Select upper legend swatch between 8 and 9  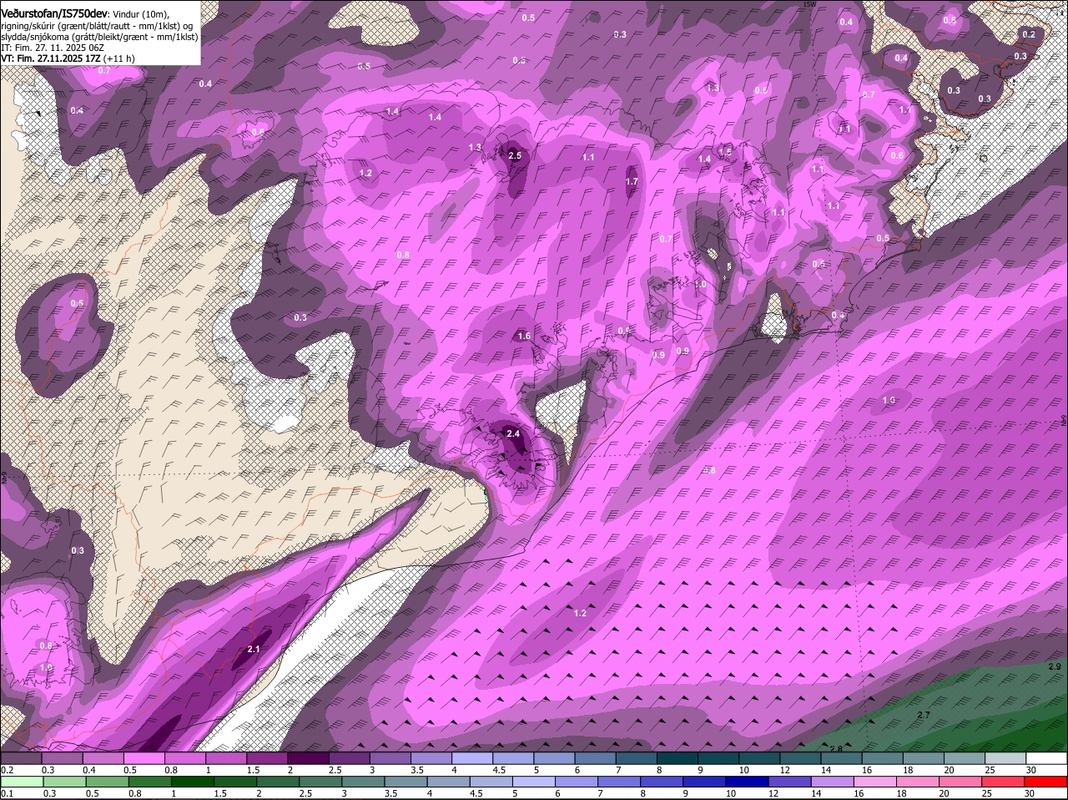678,758
